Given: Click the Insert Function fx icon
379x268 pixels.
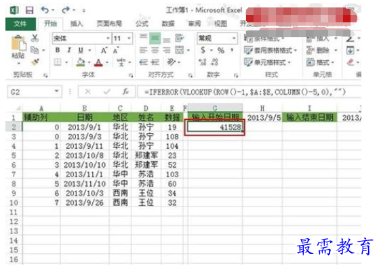Looking at the screenshot, I should click(x=125, y=91).
